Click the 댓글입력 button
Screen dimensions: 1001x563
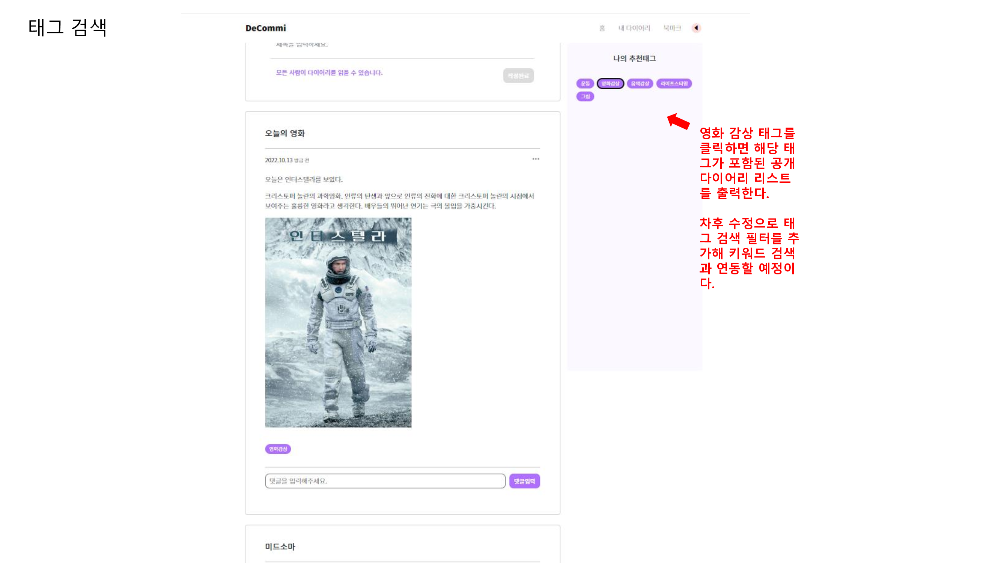tap(525, 481)
